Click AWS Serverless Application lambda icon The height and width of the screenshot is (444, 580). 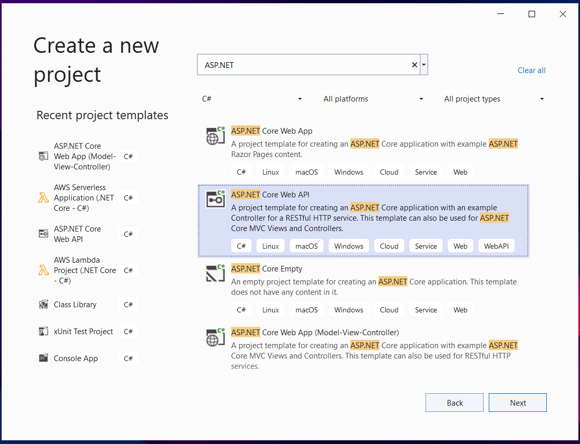43,198
